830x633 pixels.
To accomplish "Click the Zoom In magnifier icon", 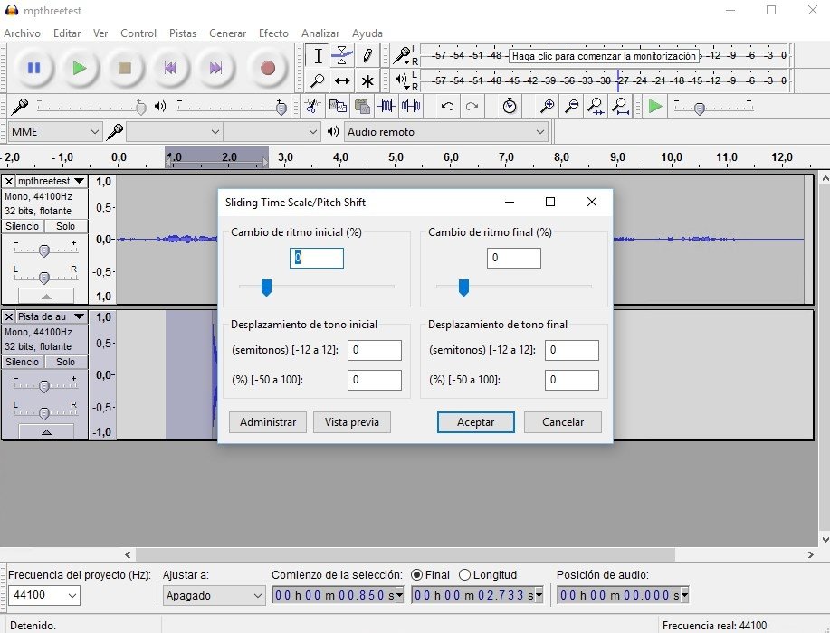I will tap(547, 107).
